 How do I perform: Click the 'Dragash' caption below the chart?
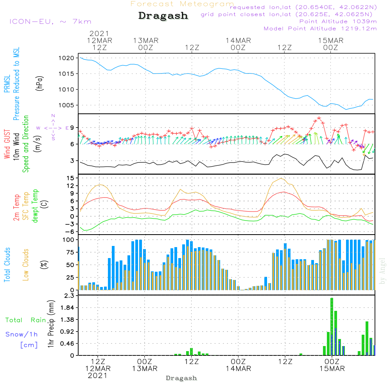pos(181,378)
